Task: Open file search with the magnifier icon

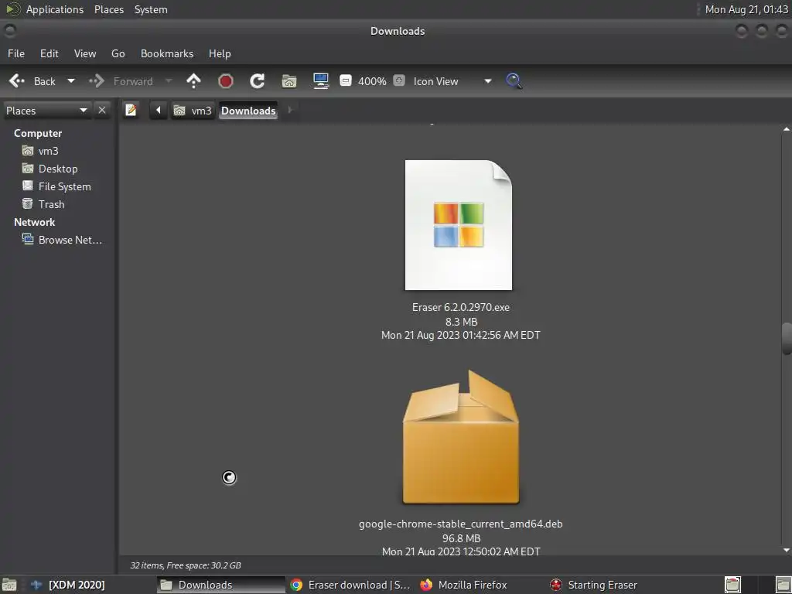Action: (514, 80)
